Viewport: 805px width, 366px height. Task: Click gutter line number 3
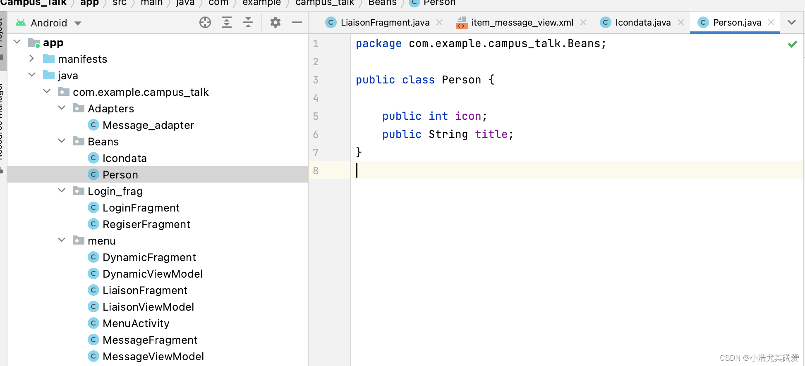[x=316, y=80]
